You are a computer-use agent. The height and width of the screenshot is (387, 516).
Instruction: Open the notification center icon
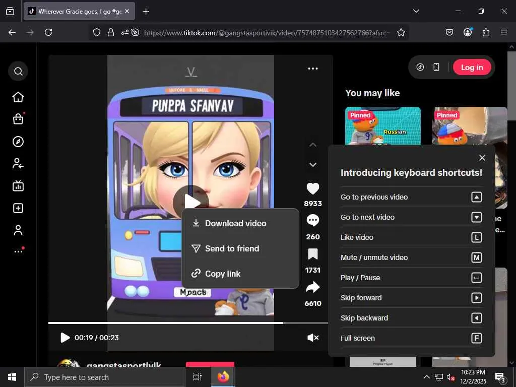point(500,377)
